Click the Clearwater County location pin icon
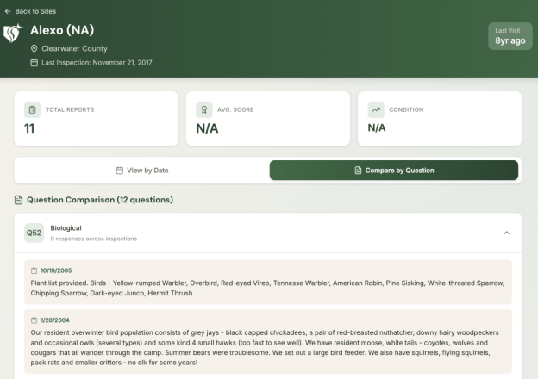This screenshot has height=379, width=538. click(x=34, y=48)
